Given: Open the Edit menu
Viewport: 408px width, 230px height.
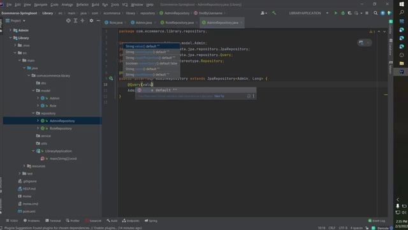Looking at the screenshot, I should pos(18,4).
